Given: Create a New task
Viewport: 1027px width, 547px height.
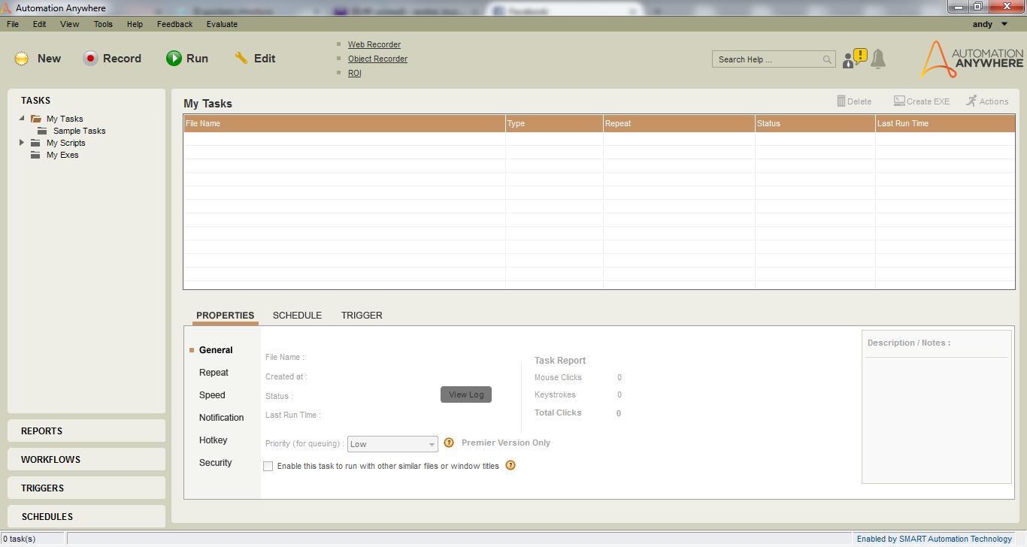Looking at the screenshot, I should 37,58.
